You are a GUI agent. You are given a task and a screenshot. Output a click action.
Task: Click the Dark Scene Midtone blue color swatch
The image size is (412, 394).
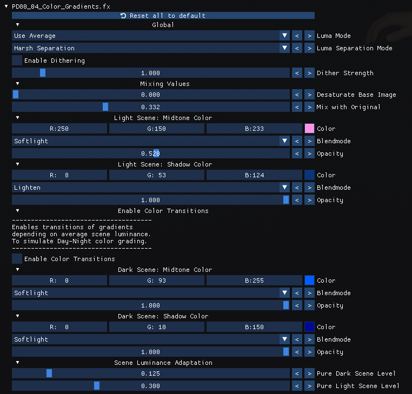pyautogui.click(x=309, y=281)
